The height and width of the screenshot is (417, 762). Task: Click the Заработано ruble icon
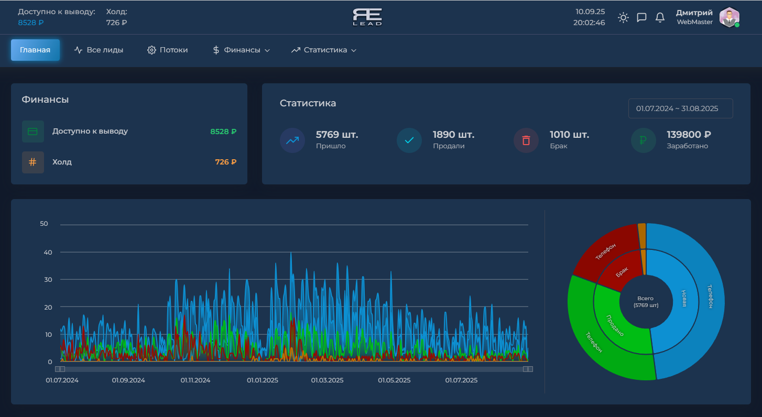pyautogui.click(x=643, y=140)
